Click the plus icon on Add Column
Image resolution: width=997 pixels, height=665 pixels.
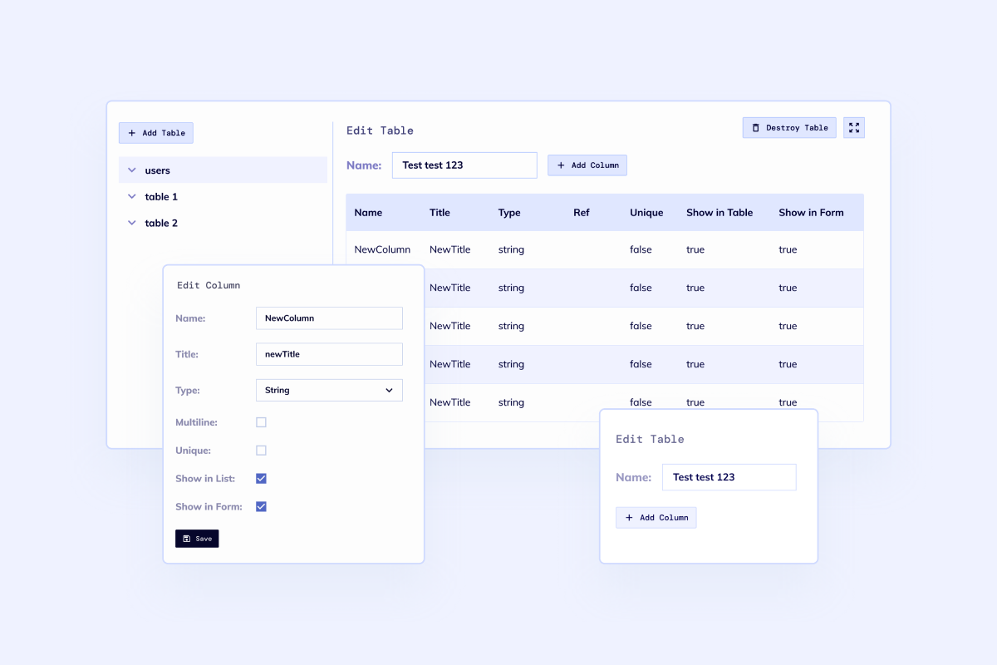point(559,165)
